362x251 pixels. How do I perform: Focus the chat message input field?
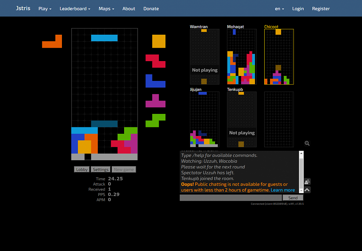tap(231, 198)
